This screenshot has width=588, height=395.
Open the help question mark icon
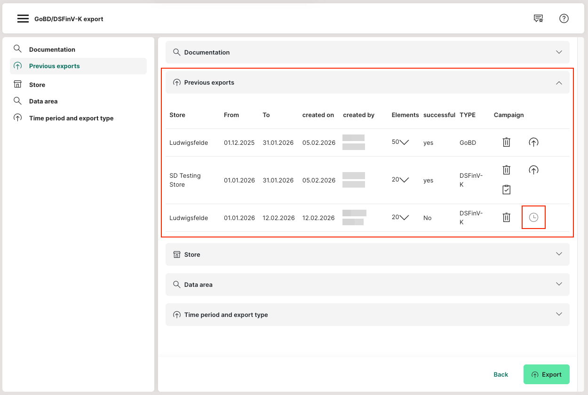[564, 19]
